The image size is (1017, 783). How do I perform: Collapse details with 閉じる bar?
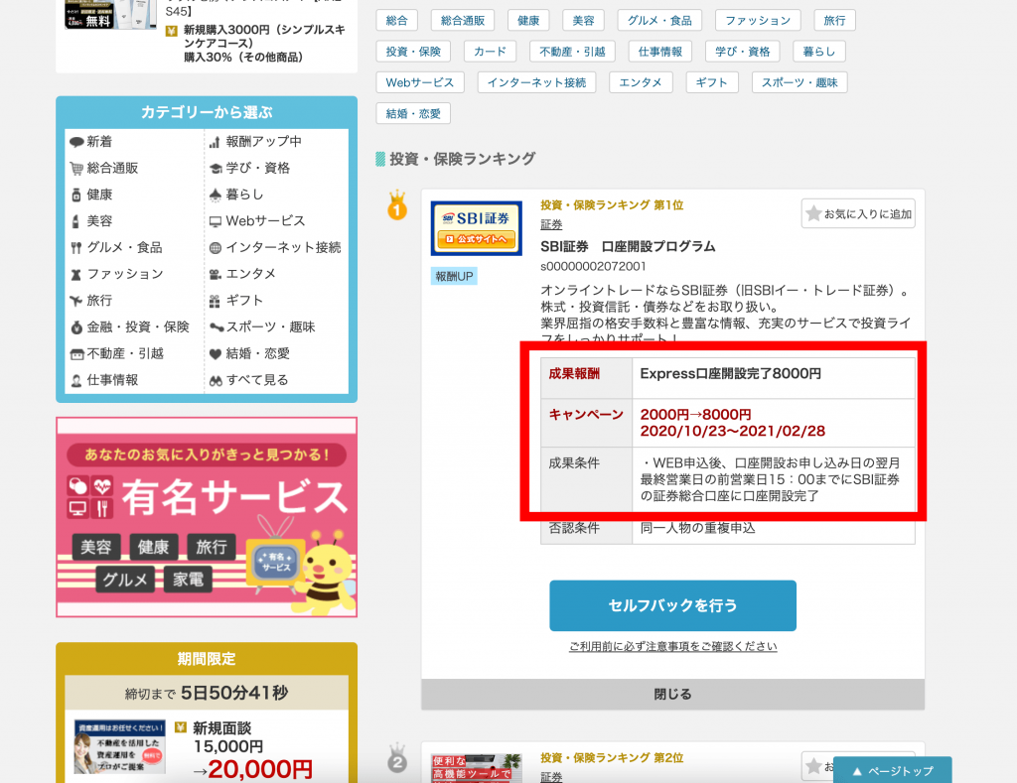click(x=672, y=694)
